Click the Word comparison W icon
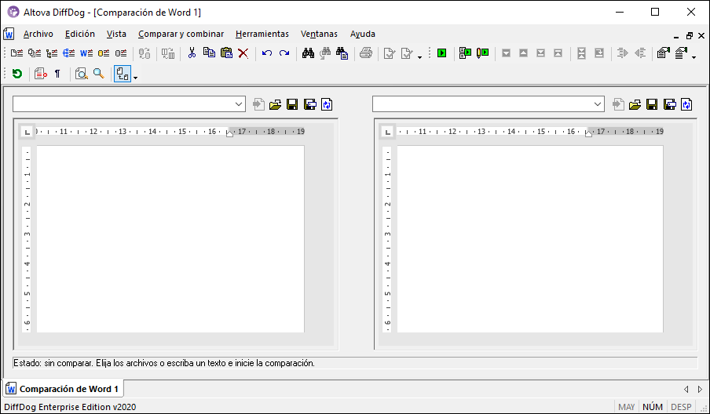Image resolution: width=710 pixels, height=414 pixels. click(x=86, y=53)
